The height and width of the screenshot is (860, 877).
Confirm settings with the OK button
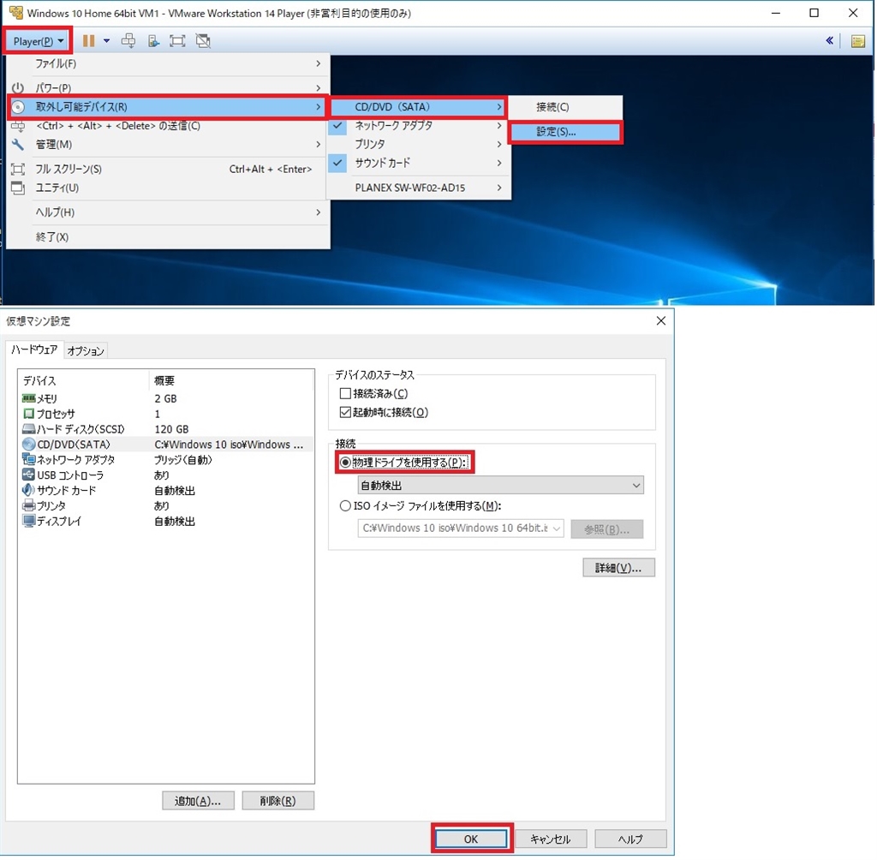pyautogui.click(x=471, y=839)
